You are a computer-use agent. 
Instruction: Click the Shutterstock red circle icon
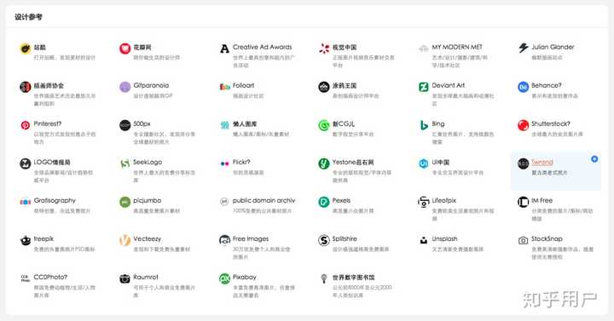[523, 125]
